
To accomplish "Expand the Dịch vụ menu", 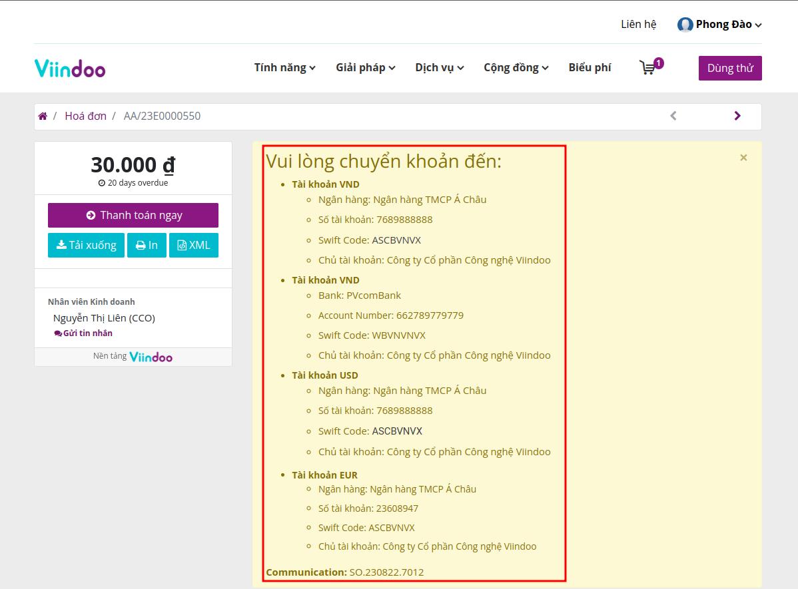I will coord(439,68).
